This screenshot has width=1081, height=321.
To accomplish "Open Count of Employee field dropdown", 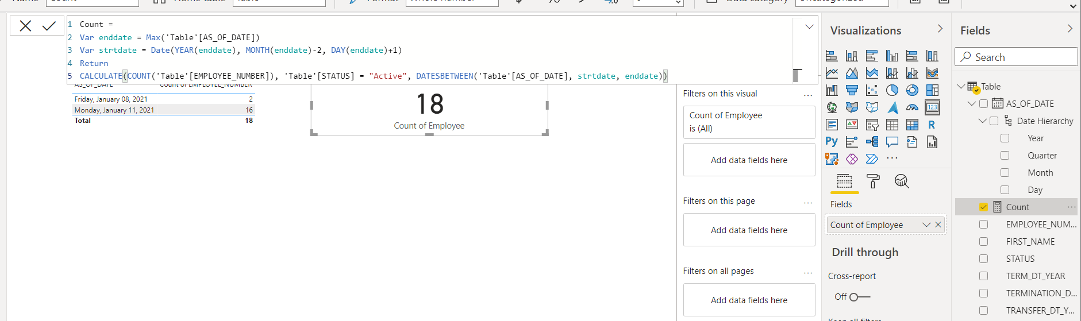I will 926,225.
